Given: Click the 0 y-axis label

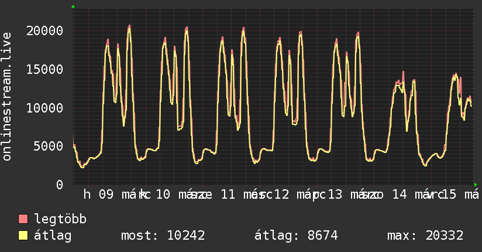Looking at the screenshot, I should point(60,185).
